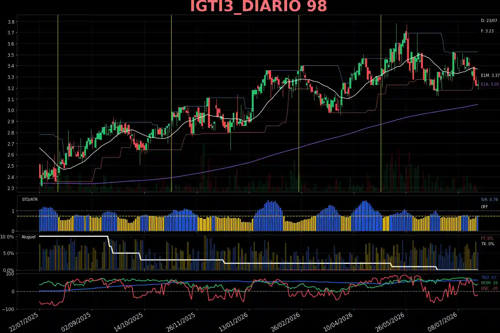Click the 08/07/2026 date axis label
This screenshot has height=333, width=500.
[443, 321]
